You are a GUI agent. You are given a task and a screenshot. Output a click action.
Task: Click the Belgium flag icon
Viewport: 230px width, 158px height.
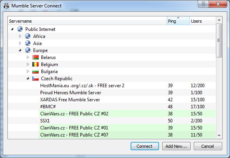click(x=35, y=65)
